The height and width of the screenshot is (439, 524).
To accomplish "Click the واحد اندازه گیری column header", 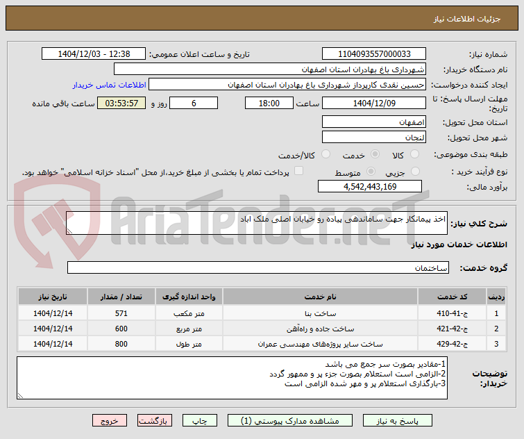I will pos(189,297).
